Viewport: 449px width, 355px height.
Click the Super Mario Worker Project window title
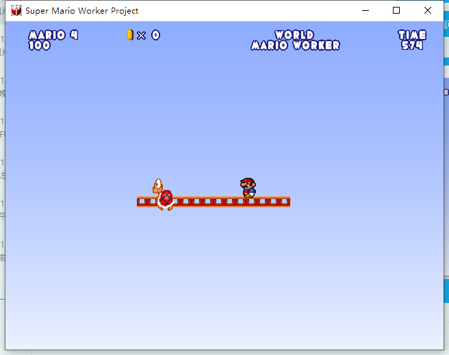pos(82,11)
